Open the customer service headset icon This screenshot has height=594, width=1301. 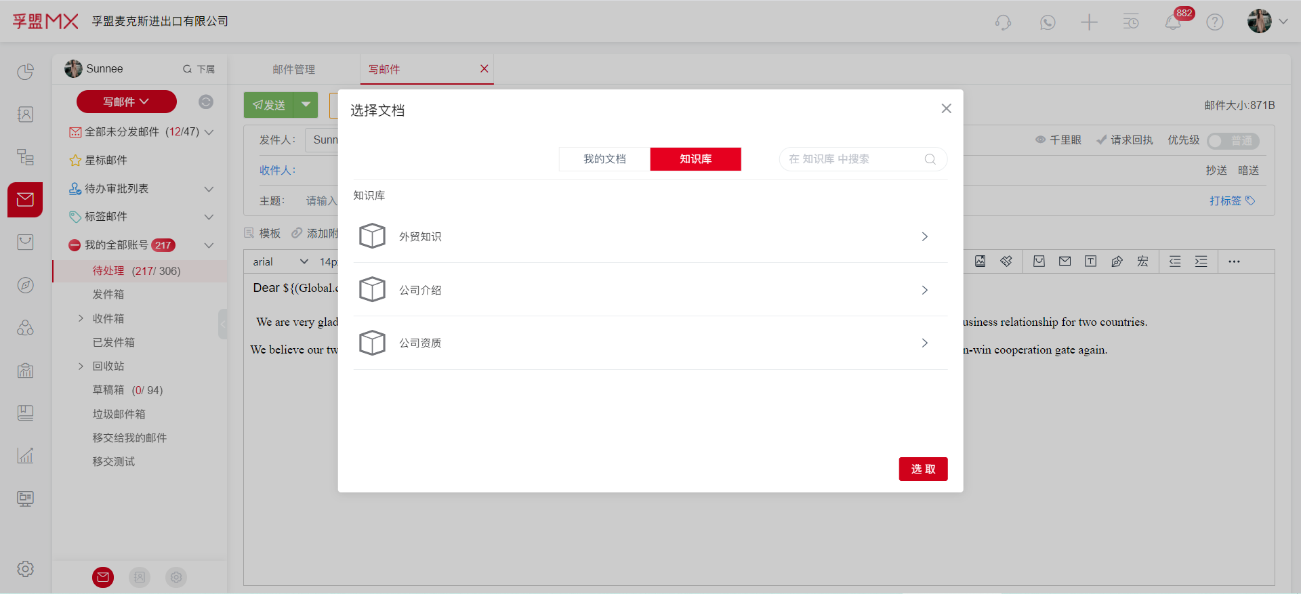(x=1003, y=22)
